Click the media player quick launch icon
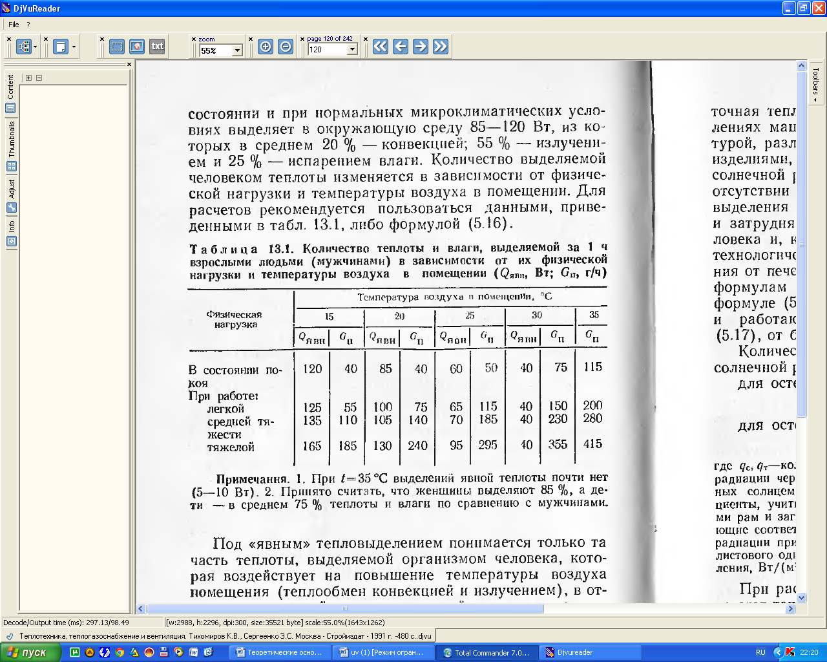The image size is (827, 662). click(178, 652)
